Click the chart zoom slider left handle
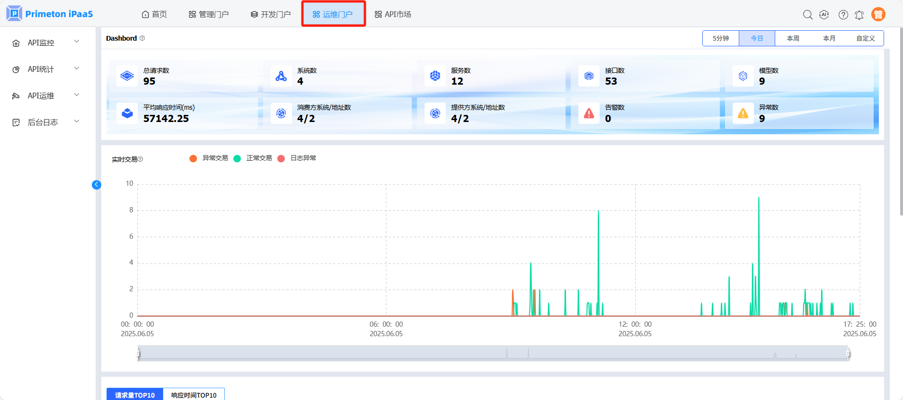The width and height of the screenshot is (903, 400). 138,353
